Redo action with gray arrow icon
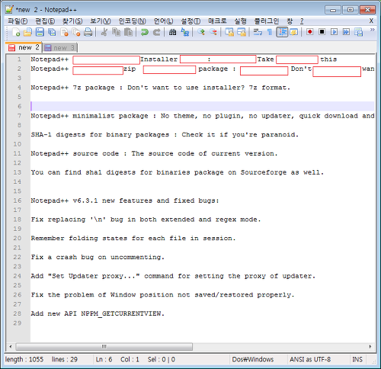The width and height of the screenshot is (381, 369). tap(156, 32)
